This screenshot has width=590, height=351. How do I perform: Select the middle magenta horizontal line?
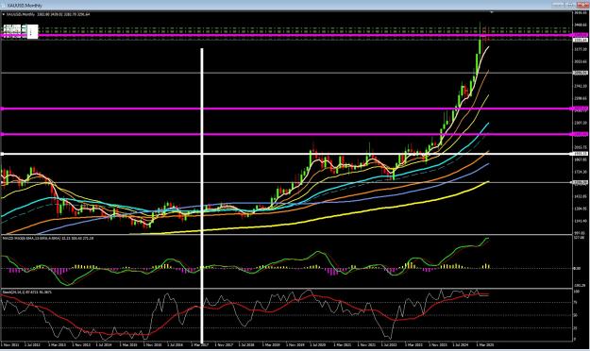click(286, 109)
